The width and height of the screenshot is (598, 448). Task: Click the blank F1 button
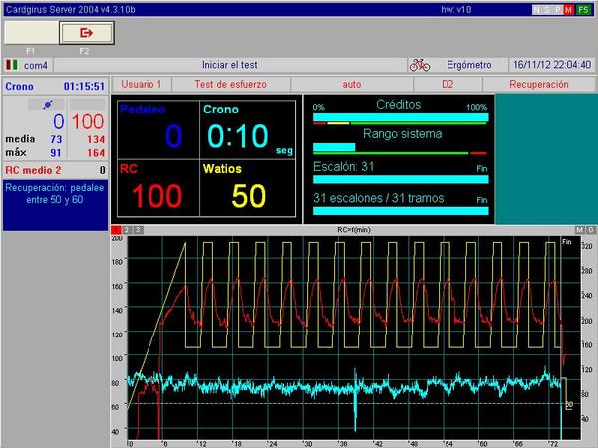(32, 33)
